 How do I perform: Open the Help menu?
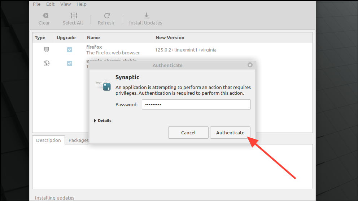[81, 4]
